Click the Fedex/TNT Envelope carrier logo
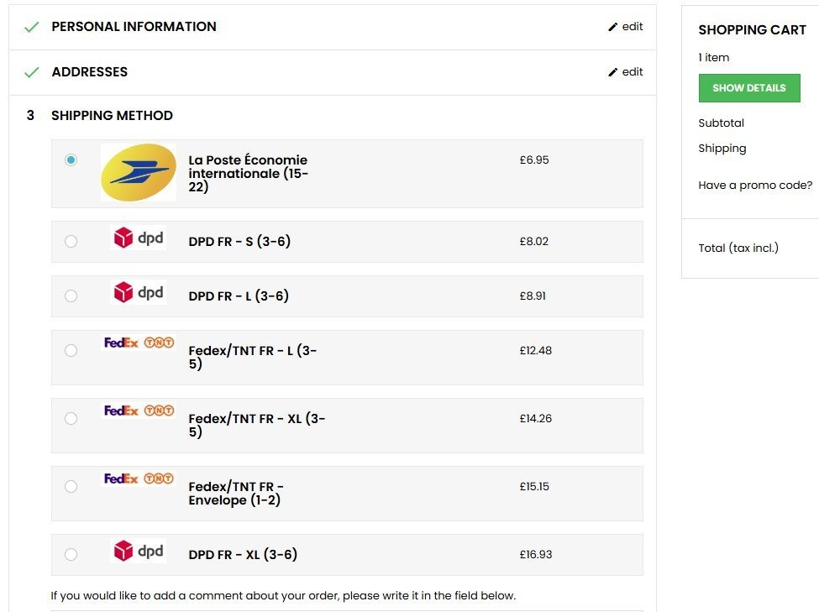This screenshot has height=612, width=819. click(x=139, y=479)
